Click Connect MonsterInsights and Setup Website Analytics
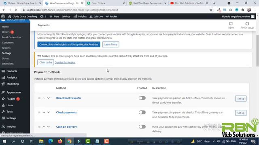259x145 pixels. pos(69,44)
